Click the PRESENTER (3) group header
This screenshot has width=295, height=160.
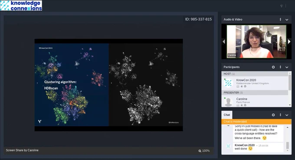pos(255,93)
